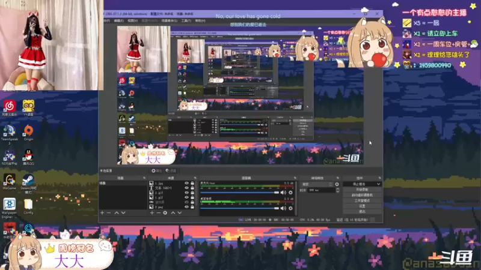Click the Properties button above the docks
This screenshot has width=481, height=270.
tap(156, 171)
